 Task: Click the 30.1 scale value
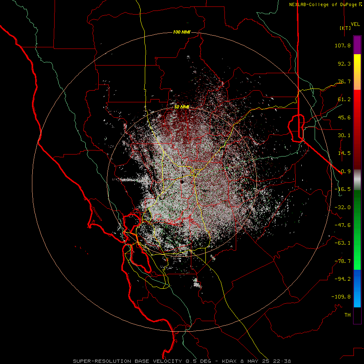click(x=344, y=135)
